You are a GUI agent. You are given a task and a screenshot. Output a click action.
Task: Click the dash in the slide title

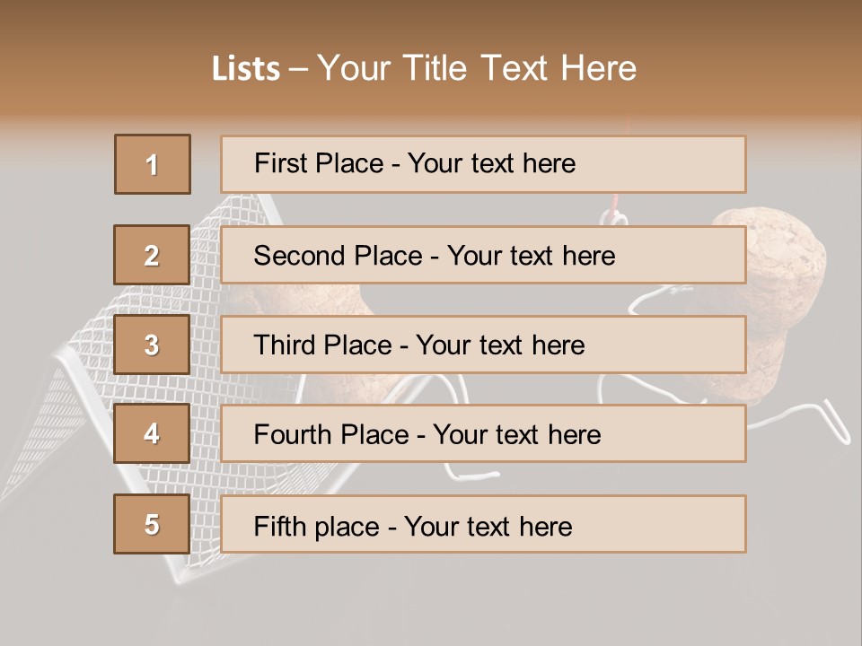pos(299,69)
